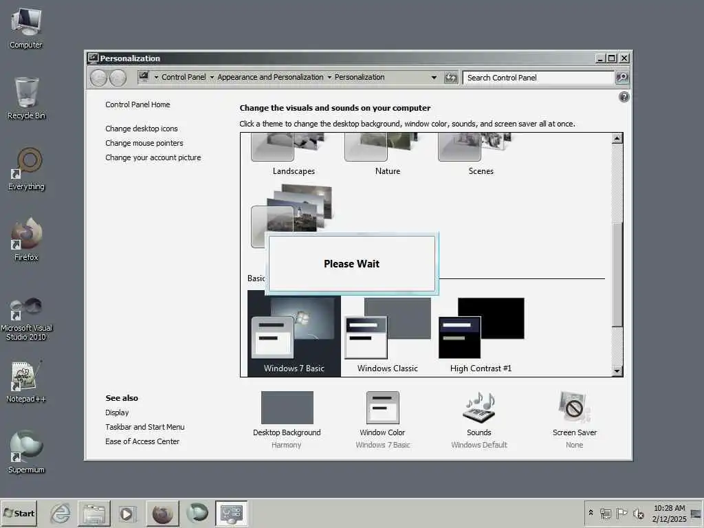Open the Recycle Bin desktop icon
Image resolution: width=704 pixels, height=528 pixels.
coord(26,98)
